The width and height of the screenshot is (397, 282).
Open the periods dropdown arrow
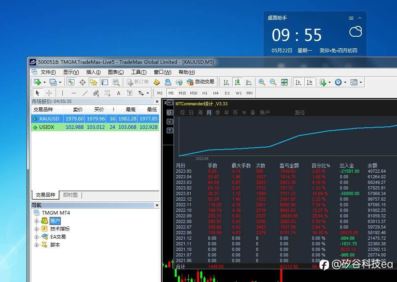[345, 82]
